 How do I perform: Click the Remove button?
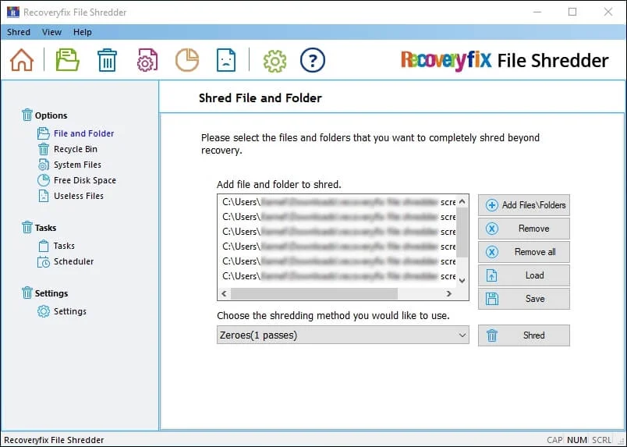click(524, 229)
